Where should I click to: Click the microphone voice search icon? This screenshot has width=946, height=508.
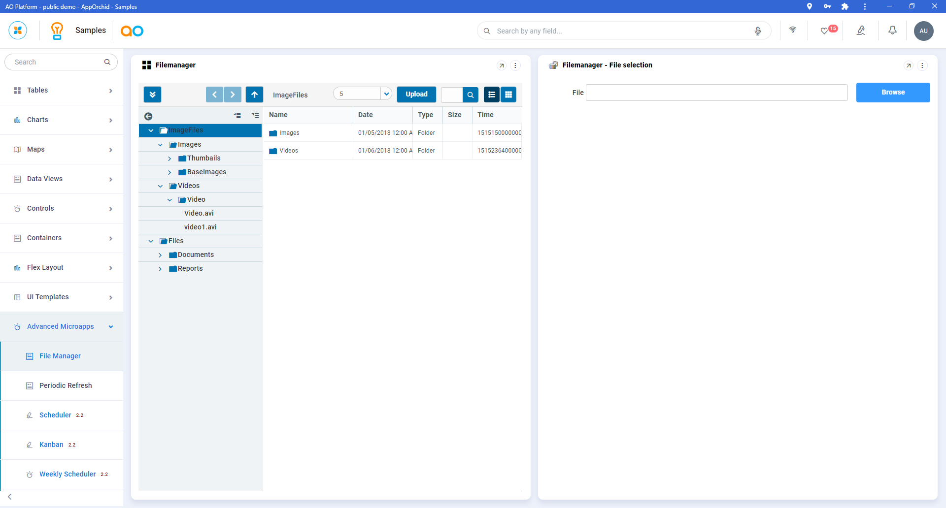(x=758, y=31)
